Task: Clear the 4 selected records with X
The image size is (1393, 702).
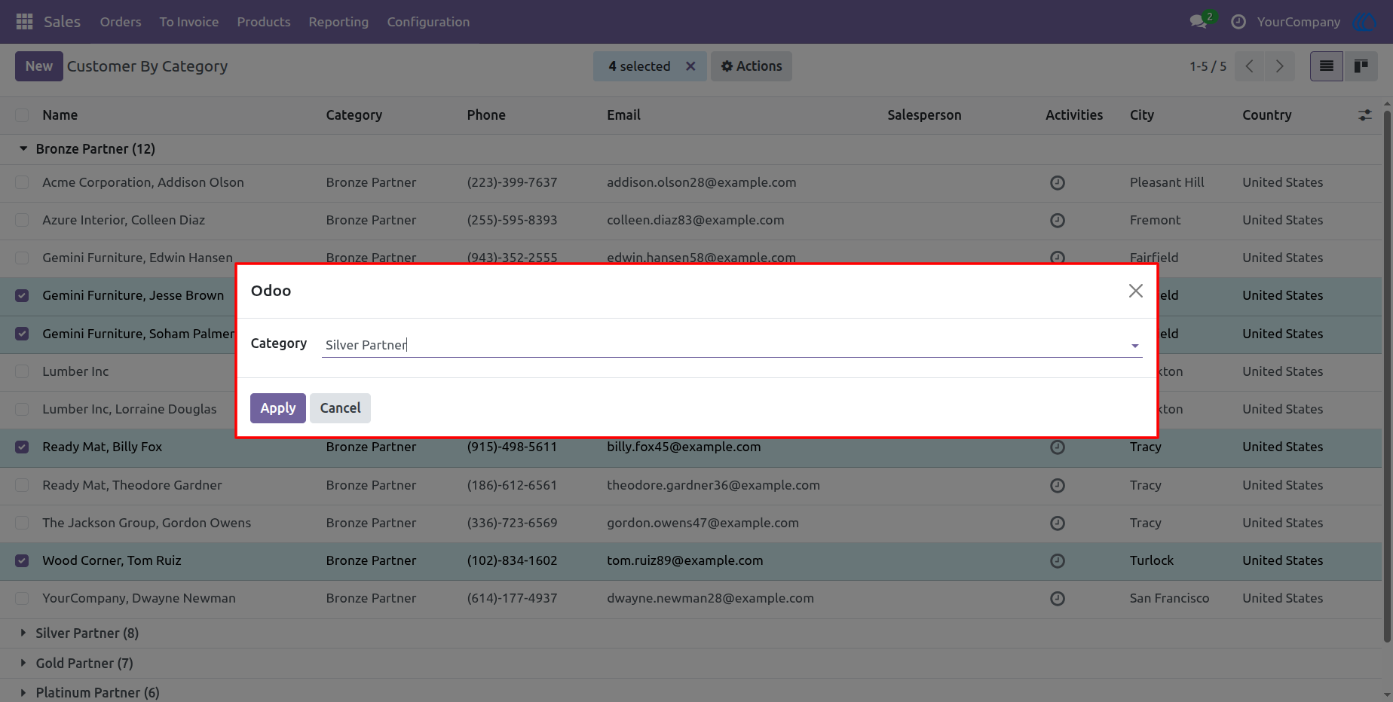Action: [690, 66]
